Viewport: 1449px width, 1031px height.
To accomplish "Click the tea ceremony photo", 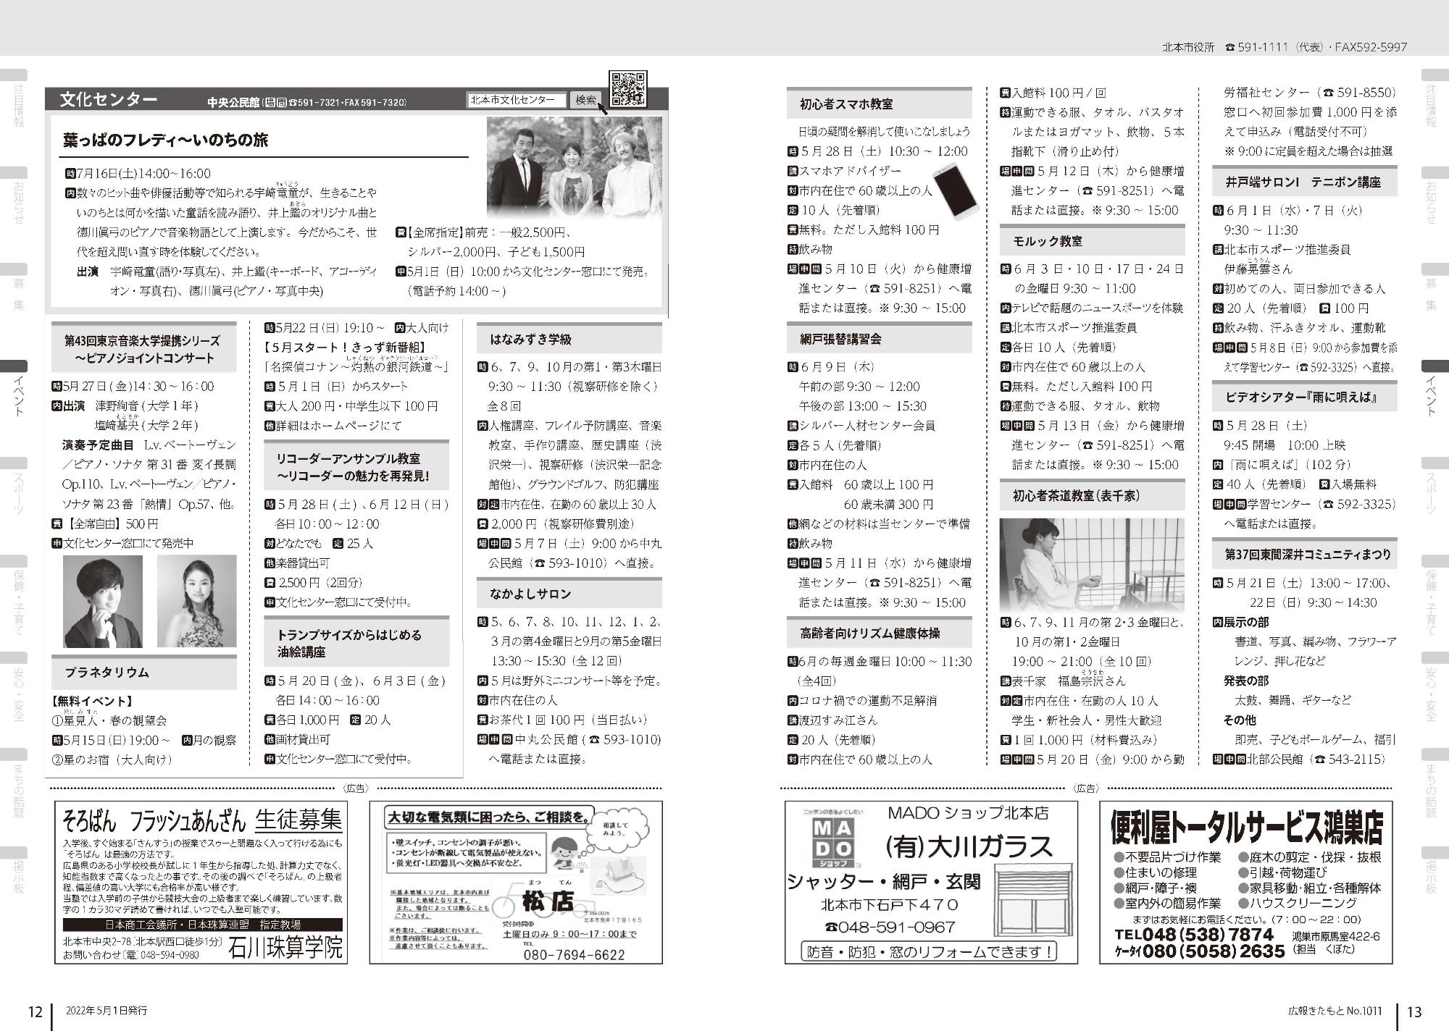I will pos(1092,565).
